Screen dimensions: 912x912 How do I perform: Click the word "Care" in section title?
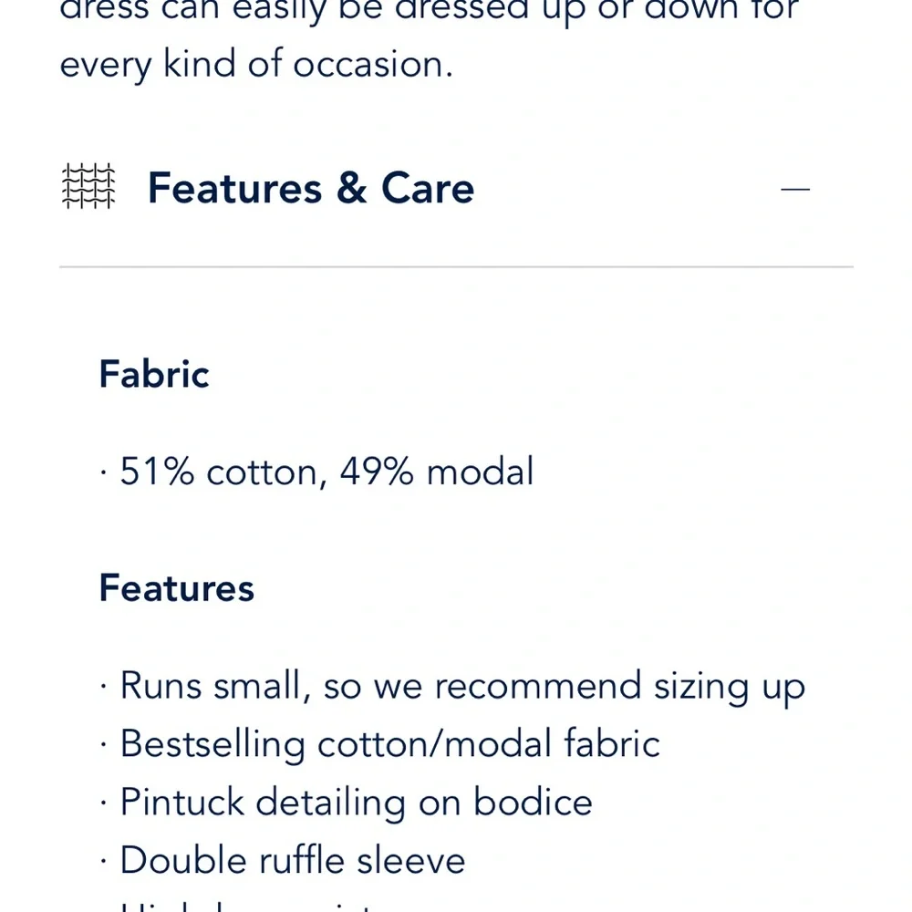pyautogui.click(x=428, y=189)
